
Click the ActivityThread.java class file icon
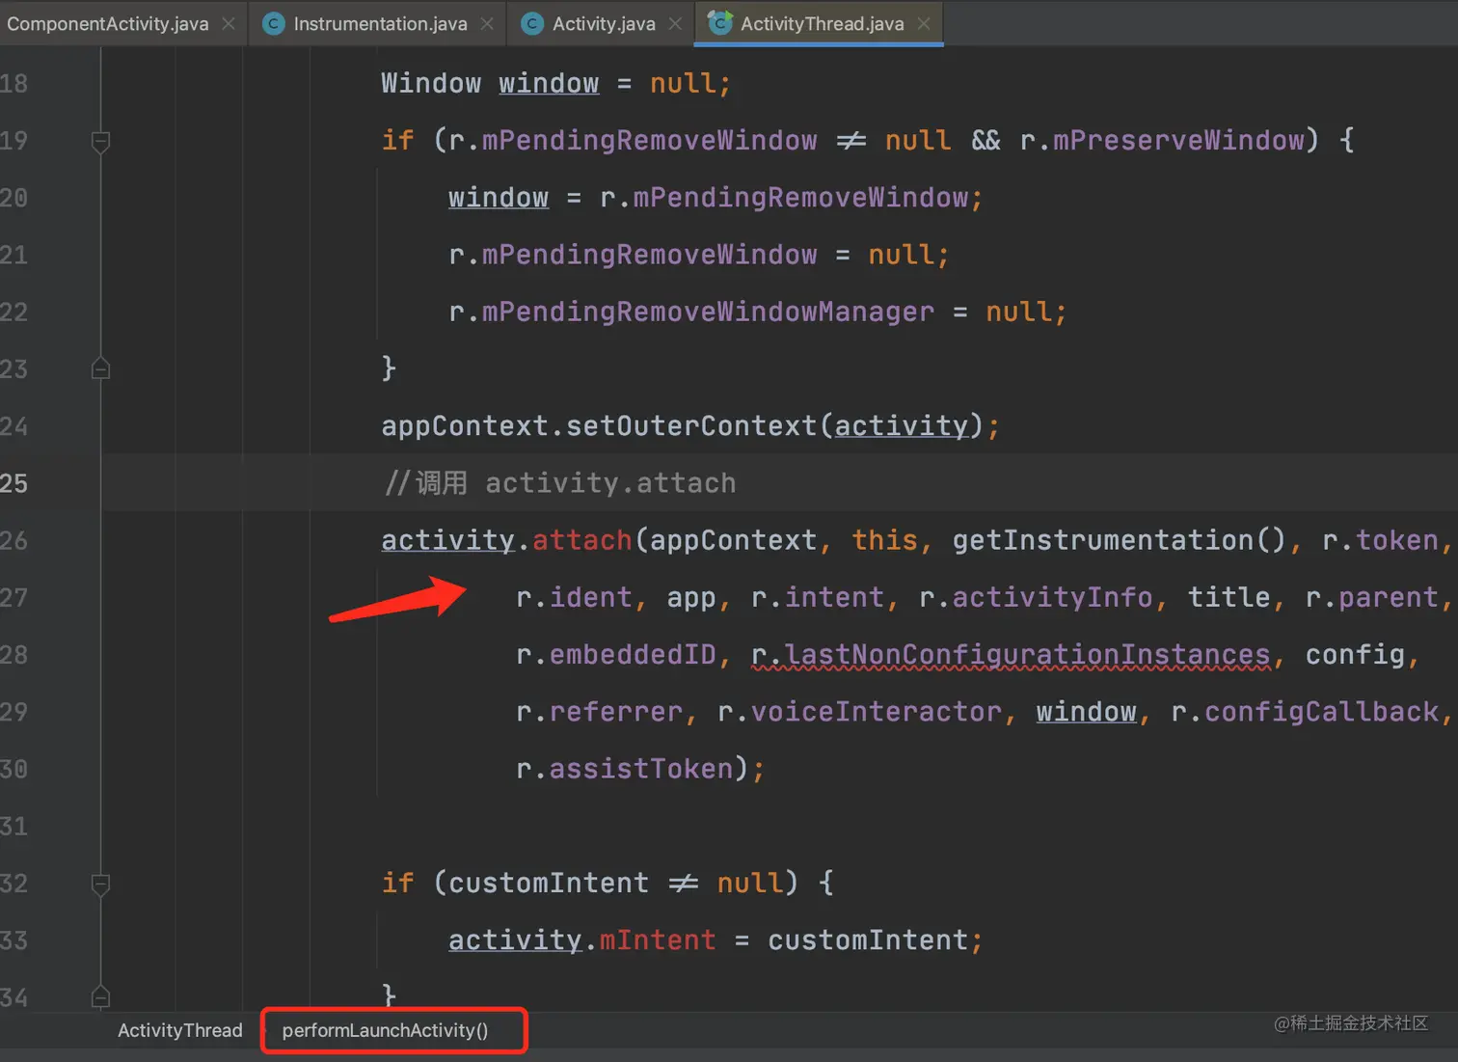click(x=720, y=23)
